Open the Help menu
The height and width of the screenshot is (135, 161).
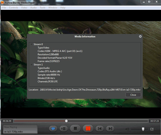tap(63, 8)
